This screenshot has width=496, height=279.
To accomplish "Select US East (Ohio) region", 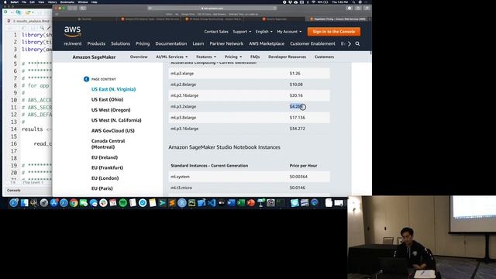I will click(x=107, y=100).
